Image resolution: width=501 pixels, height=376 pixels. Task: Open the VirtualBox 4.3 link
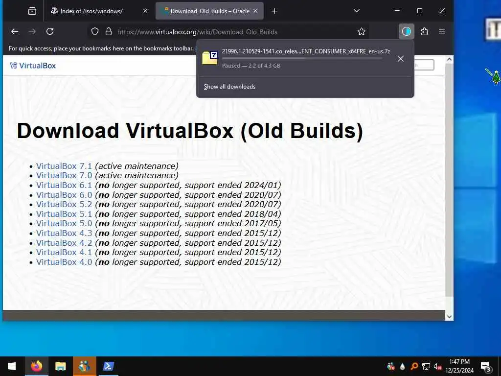pyautogui.click(x=64, y=233)
